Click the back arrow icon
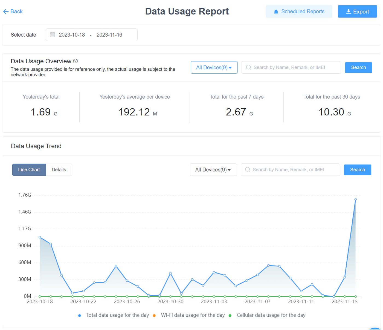The height and width of the screenshot is (330, 383). point(6,11)
